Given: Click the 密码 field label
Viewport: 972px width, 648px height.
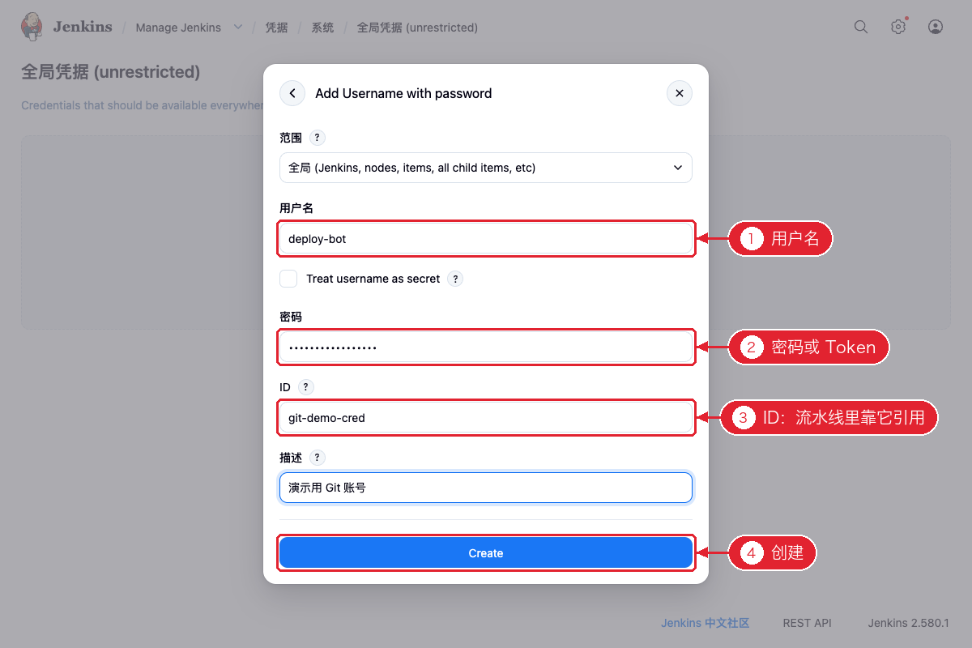Looking at the screenshot, I should coord(291,317).
